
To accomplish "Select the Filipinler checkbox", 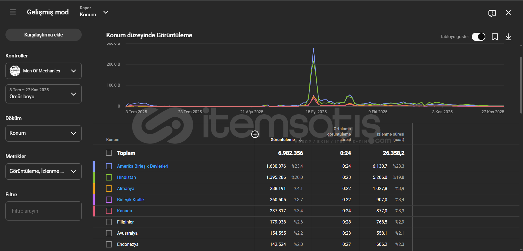I will coord(109,222).
